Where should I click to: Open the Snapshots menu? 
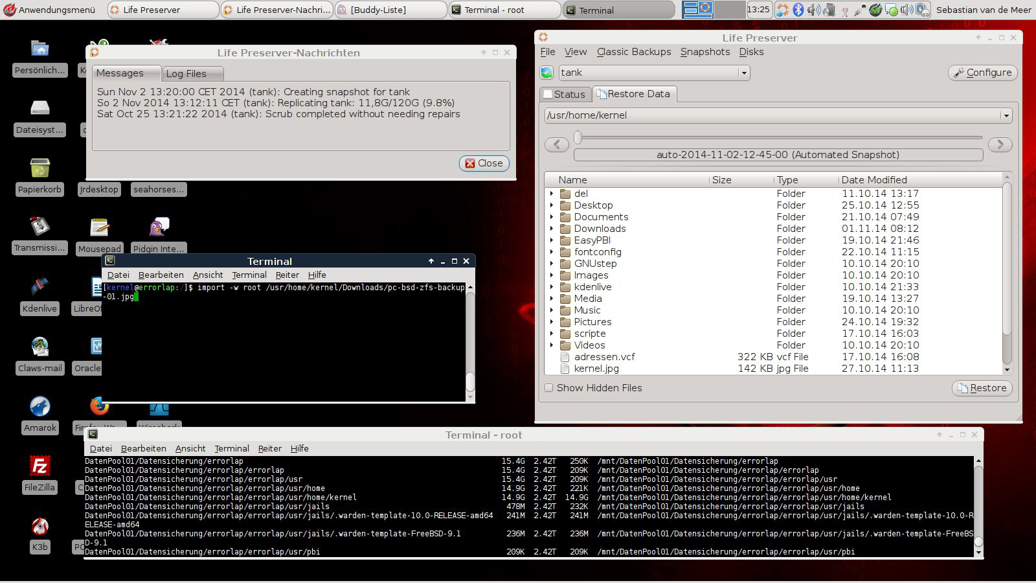705,52
